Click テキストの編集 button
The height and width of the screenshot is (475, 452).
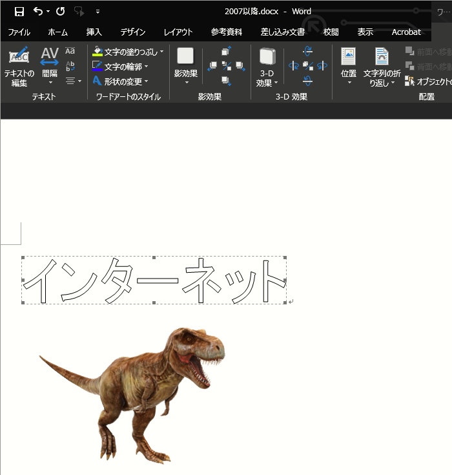pyautogui.click(x=19, y=67)
